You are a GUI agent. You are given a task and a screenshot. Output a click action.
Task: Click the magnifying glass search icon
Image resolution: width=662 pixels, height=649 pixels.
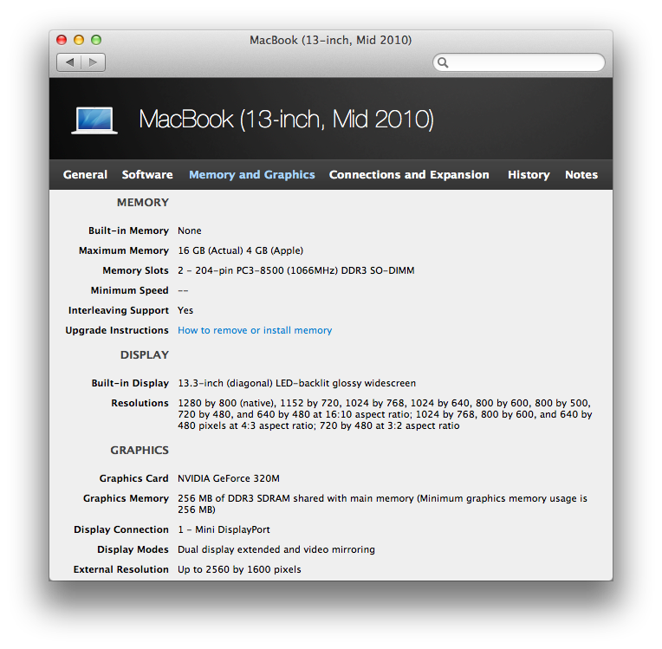pos(443,62)
